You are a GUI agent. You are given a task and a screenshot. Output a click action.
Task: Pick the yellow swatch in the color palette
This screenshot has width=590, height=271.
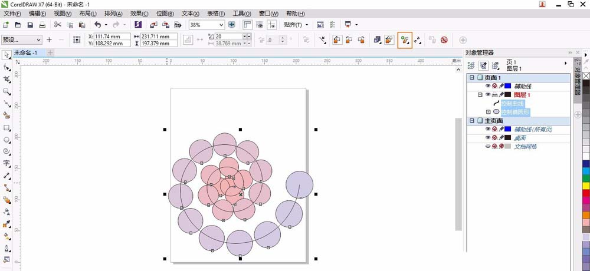(x=586, y=186)
